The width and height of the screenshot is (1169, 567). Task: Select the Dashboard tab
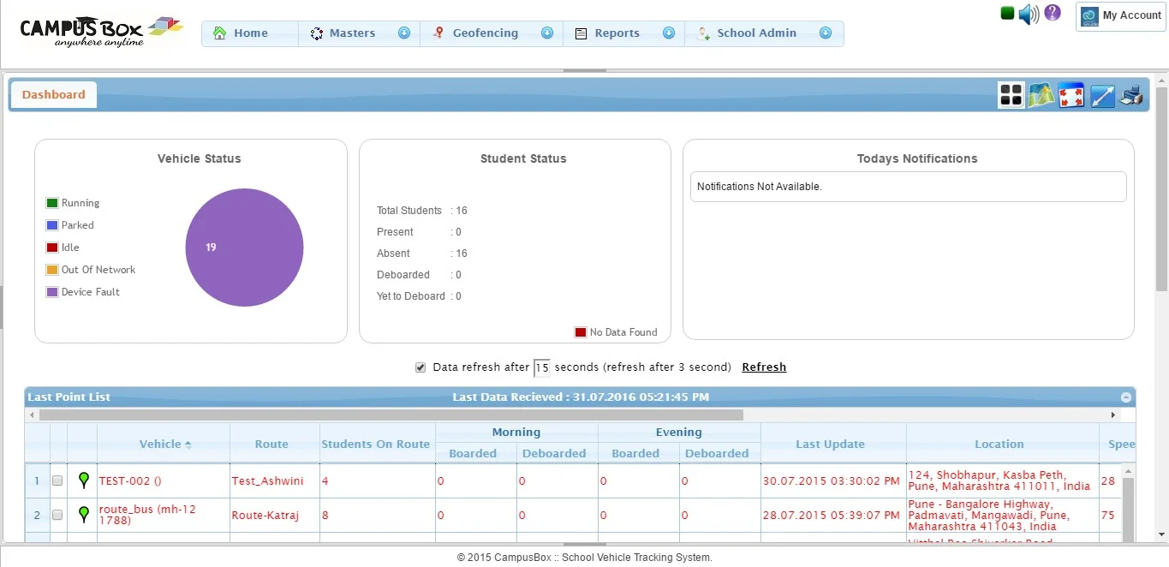pos(53,95)
